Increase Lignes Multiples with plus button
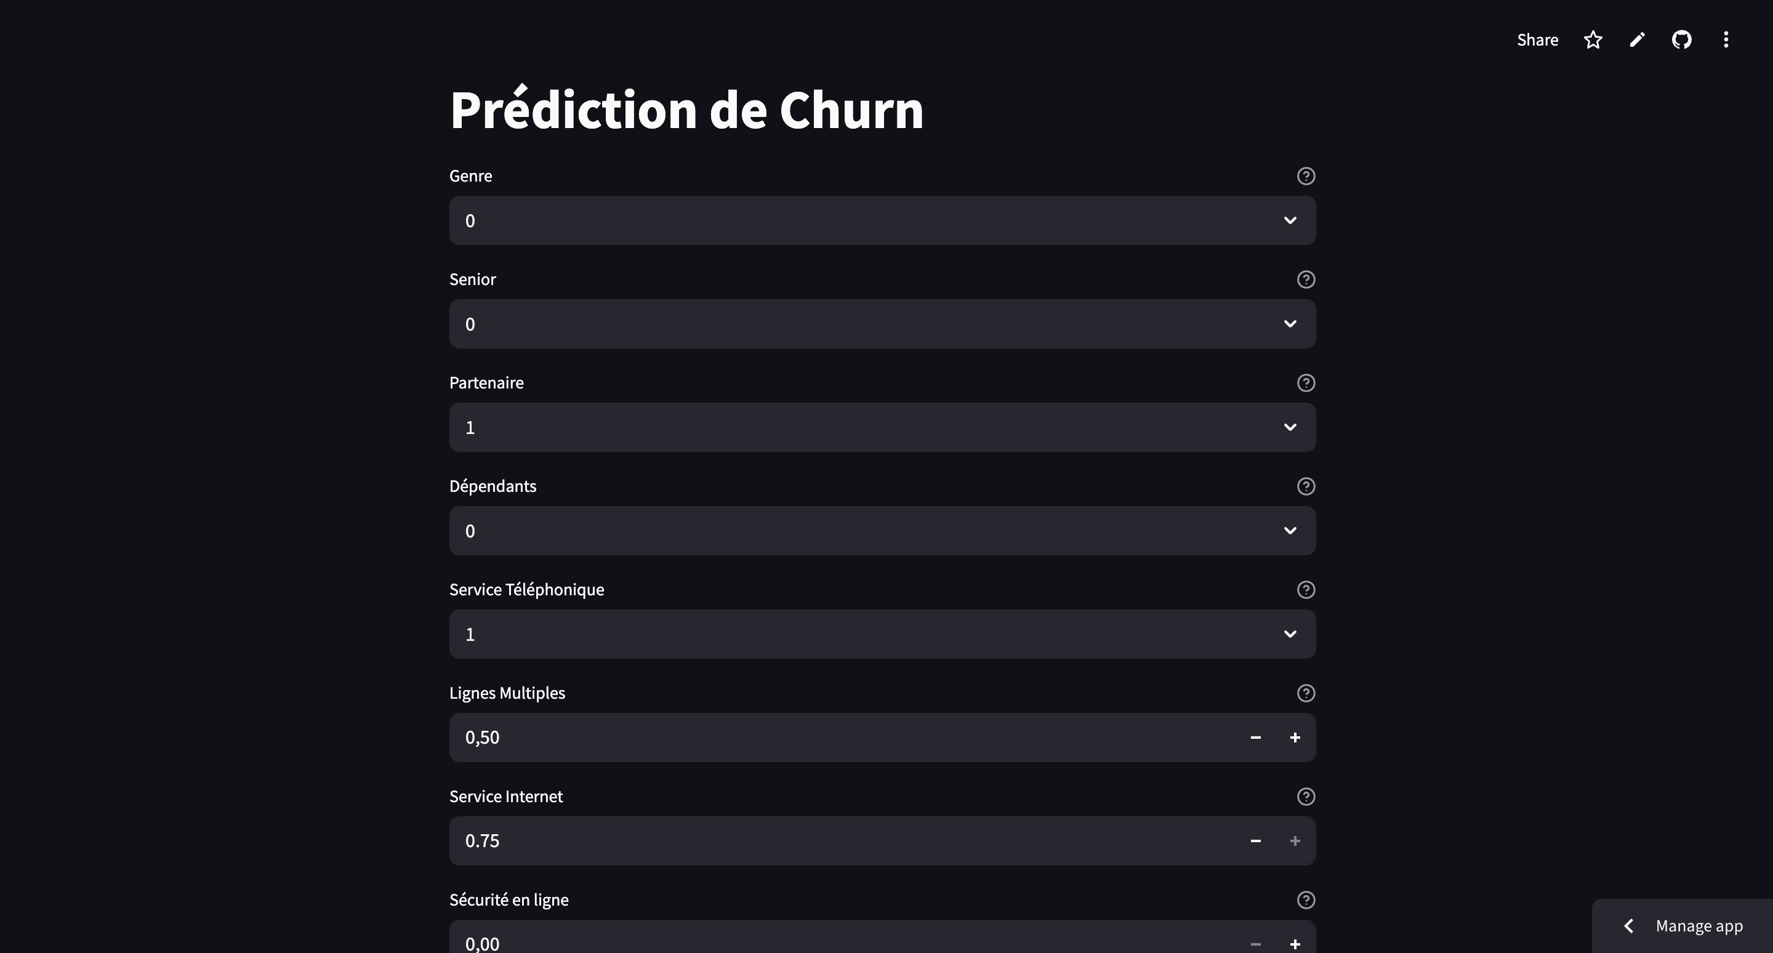The height and width of the screenshot is (953, 1773). pos(1295,738)
